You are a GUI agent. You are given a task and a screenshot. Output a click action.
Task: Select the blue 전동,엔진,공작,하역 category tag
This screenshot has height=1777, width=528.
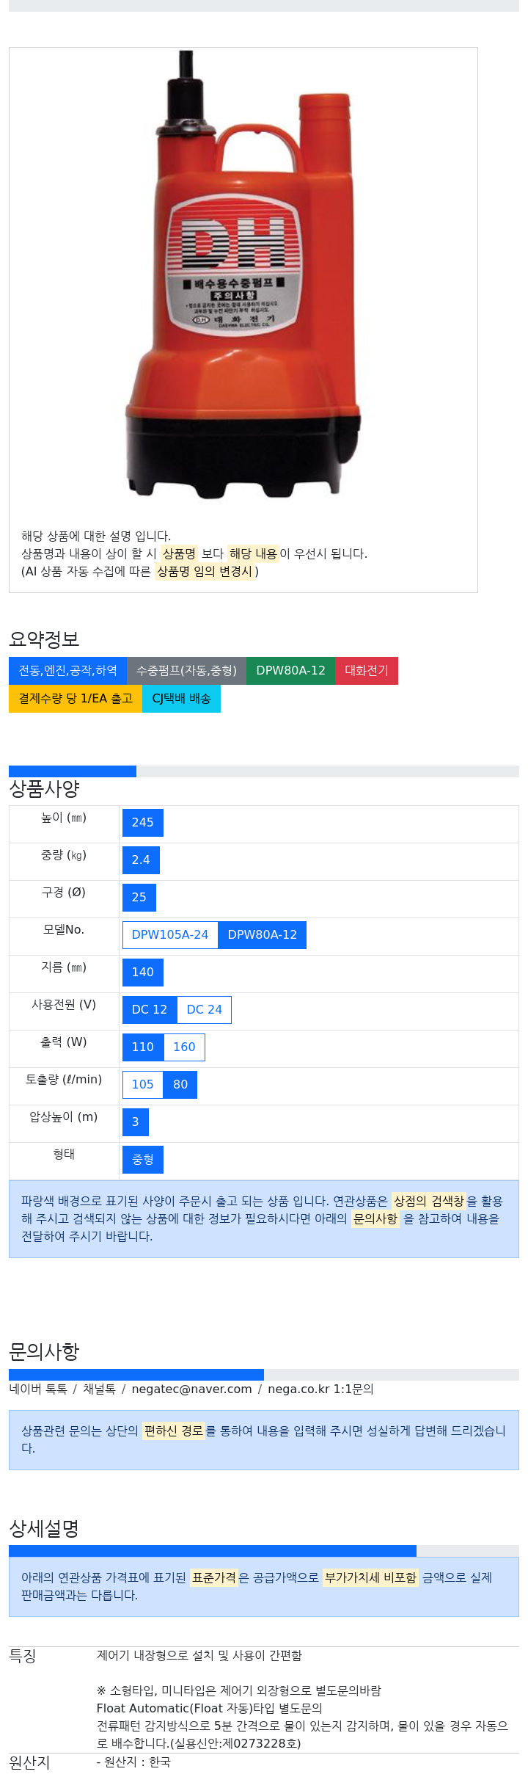pos(67,671)
